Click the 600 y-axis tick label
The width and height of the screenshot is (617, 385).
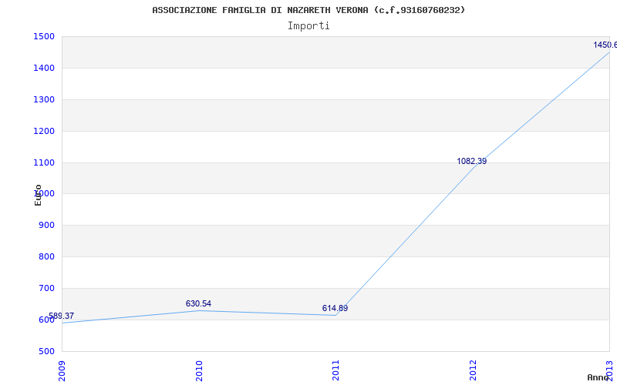46,320
